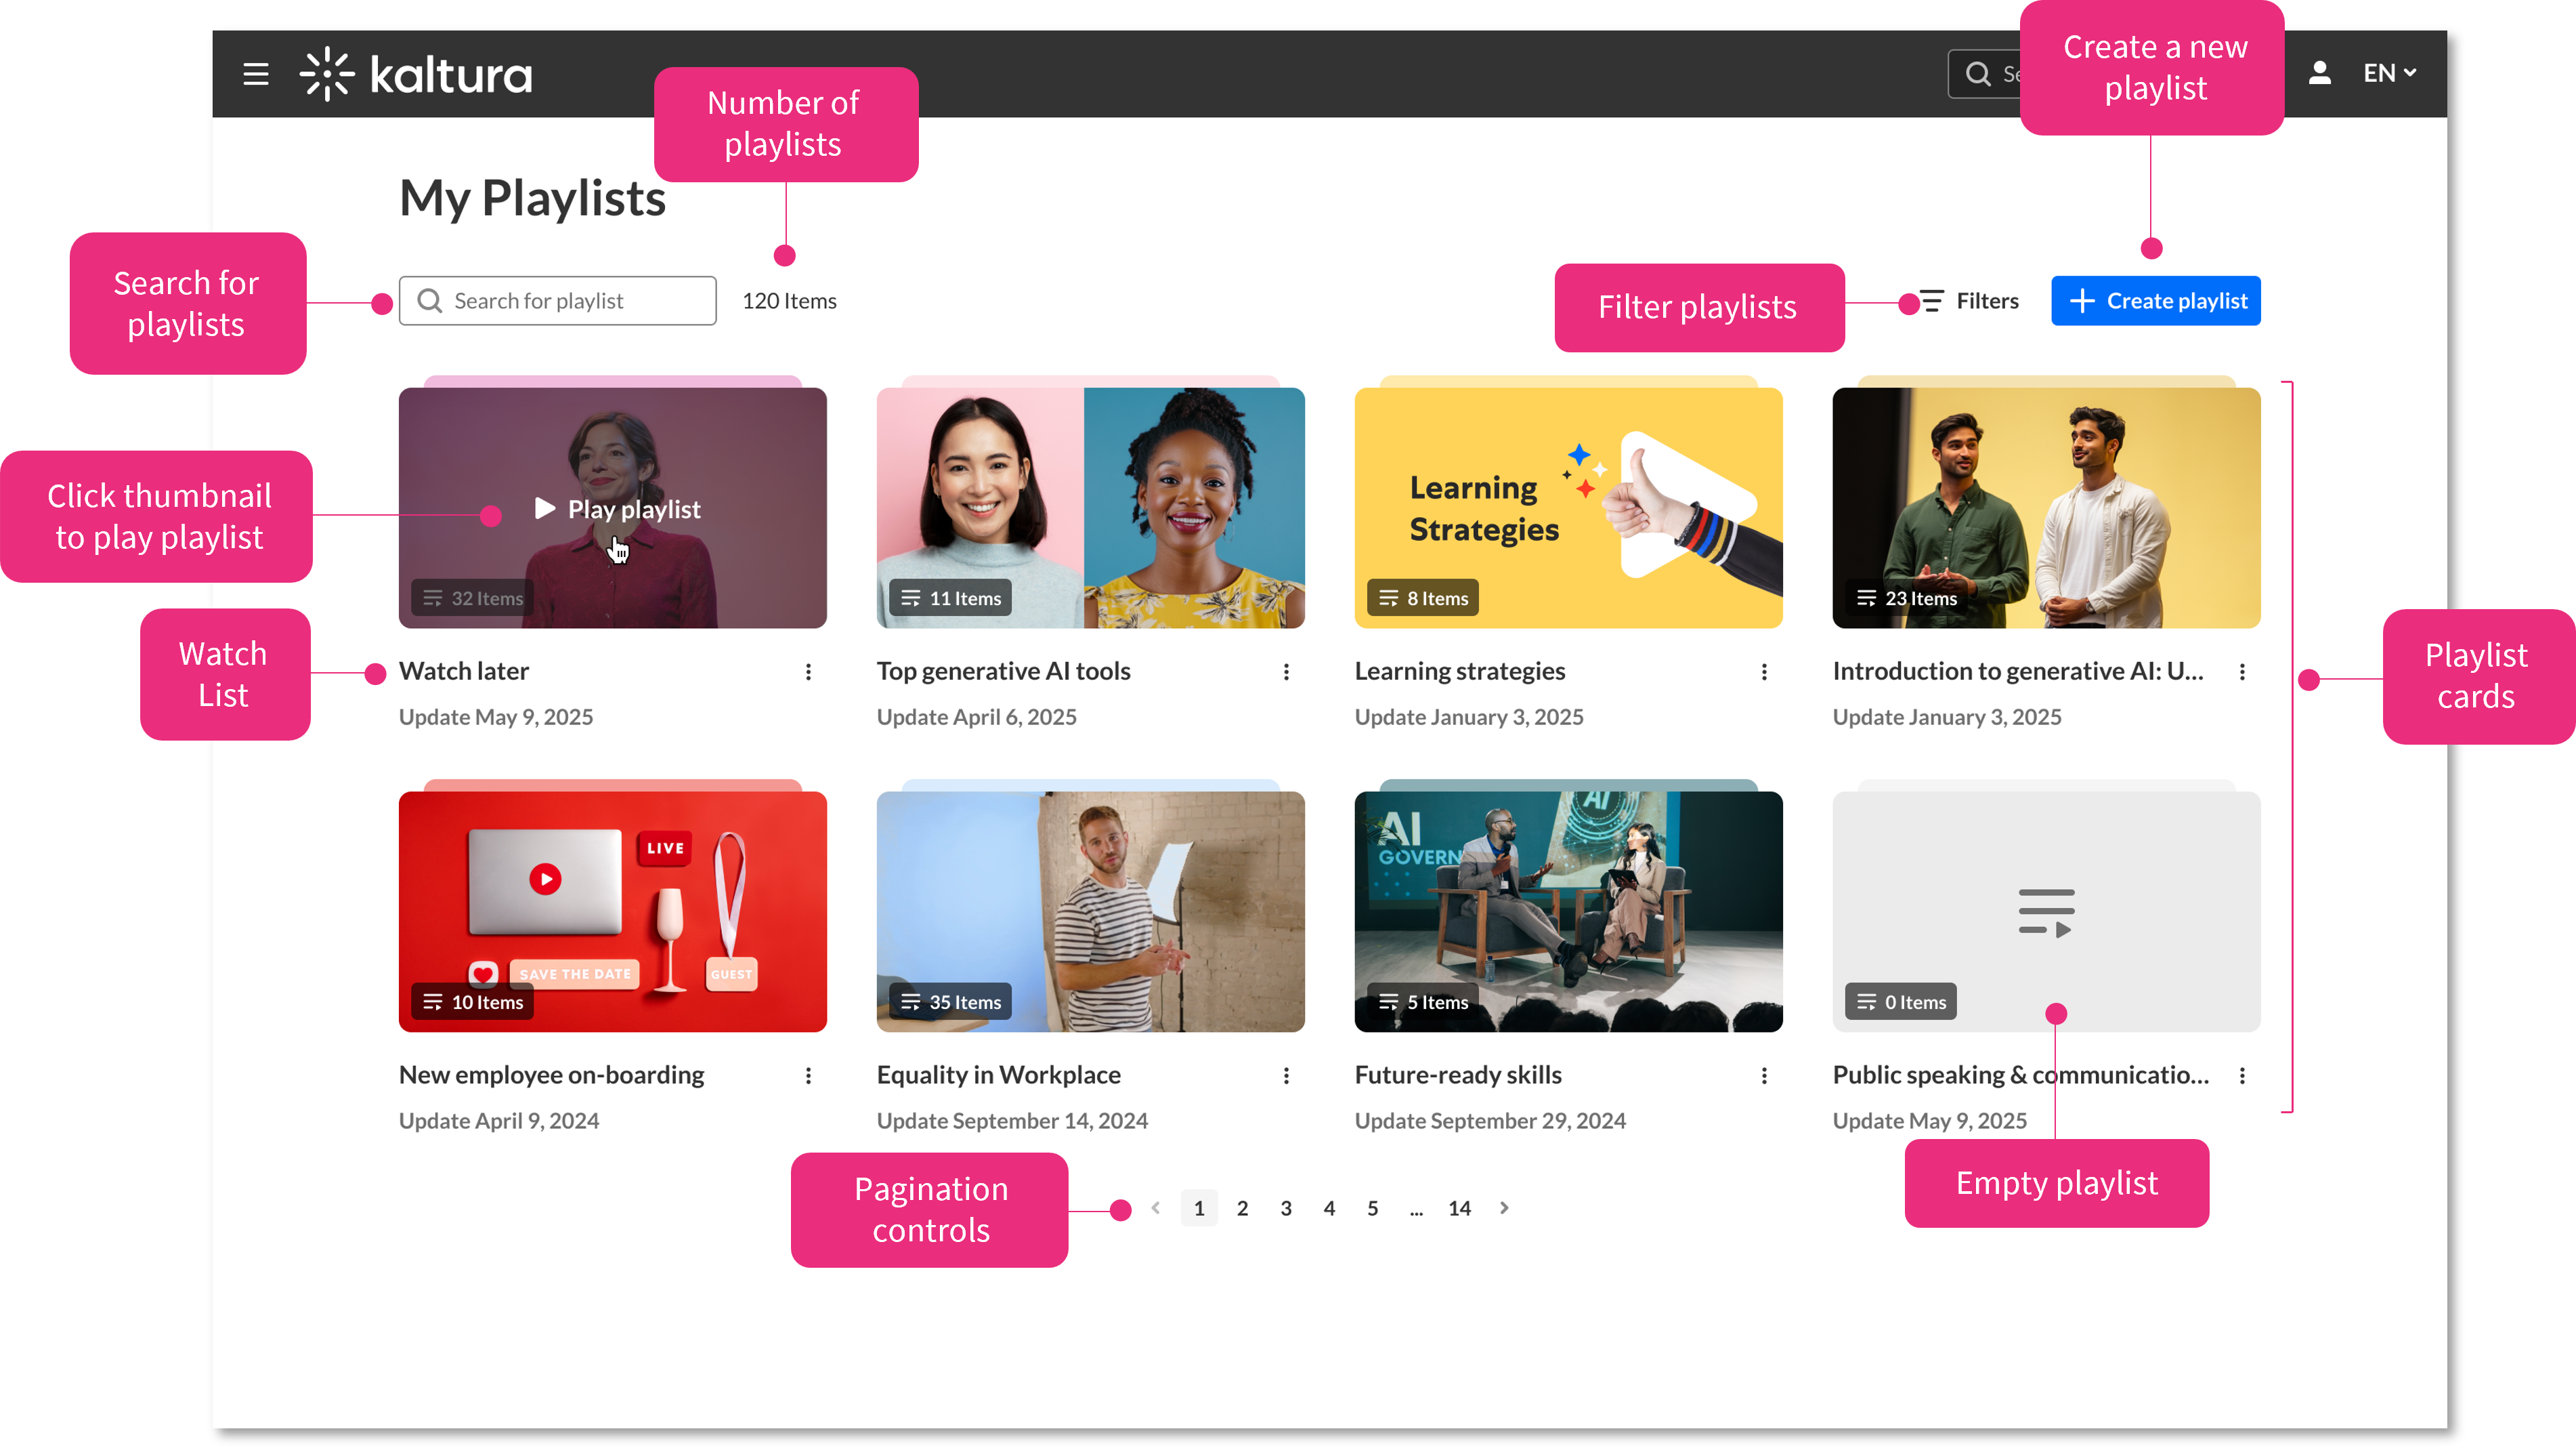The image size is (2576, 1448).
Task: Jump to last page 14
Action: [1459, 1209]
